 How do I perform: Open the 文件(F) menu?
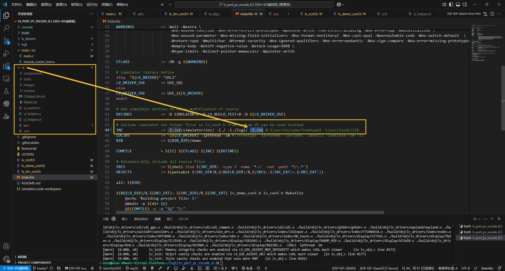click(17, 4)
